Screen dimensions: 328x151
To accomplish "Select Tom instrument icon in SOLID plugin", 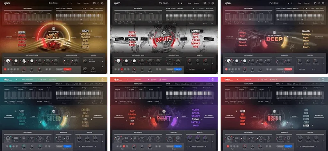I will pos(24,138).
